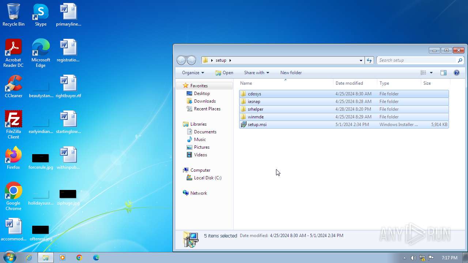
Task: Open Explorer Help button
Action: coord(457,73)
